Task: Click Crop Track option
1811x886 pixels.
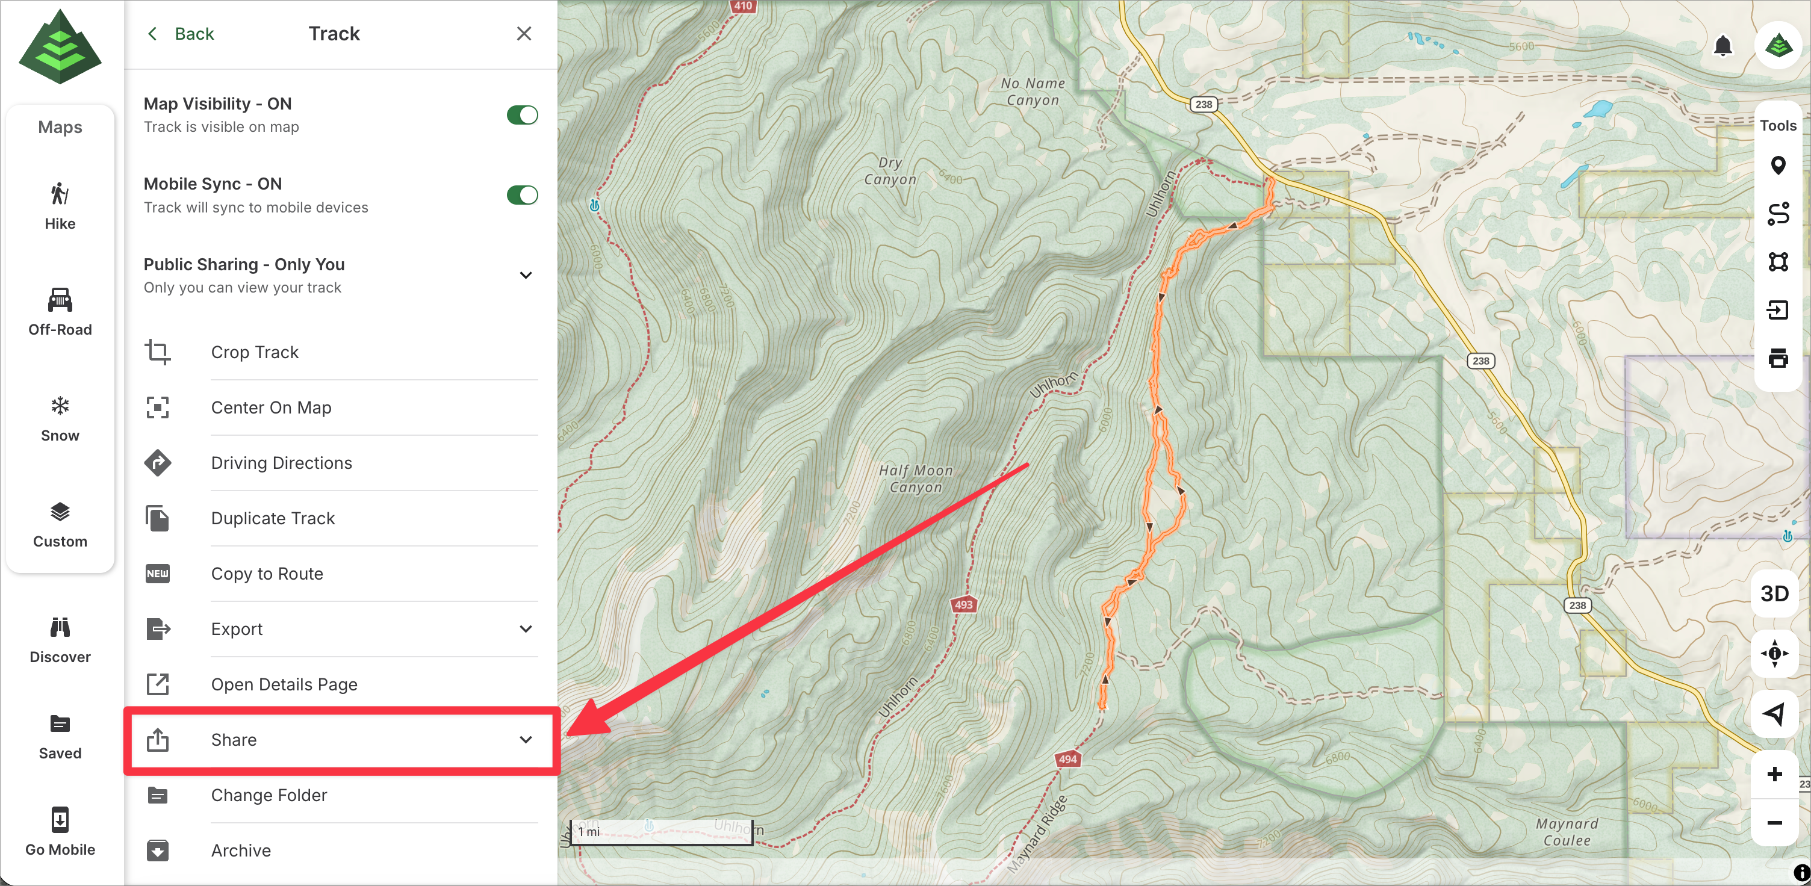Action: [x=255, y=352]
